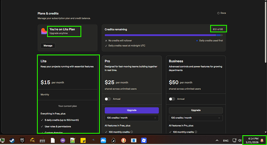Toggle Annual billing for the Pro plan
The height and width of the screenshot is (145, 267).
coord(108,99)
